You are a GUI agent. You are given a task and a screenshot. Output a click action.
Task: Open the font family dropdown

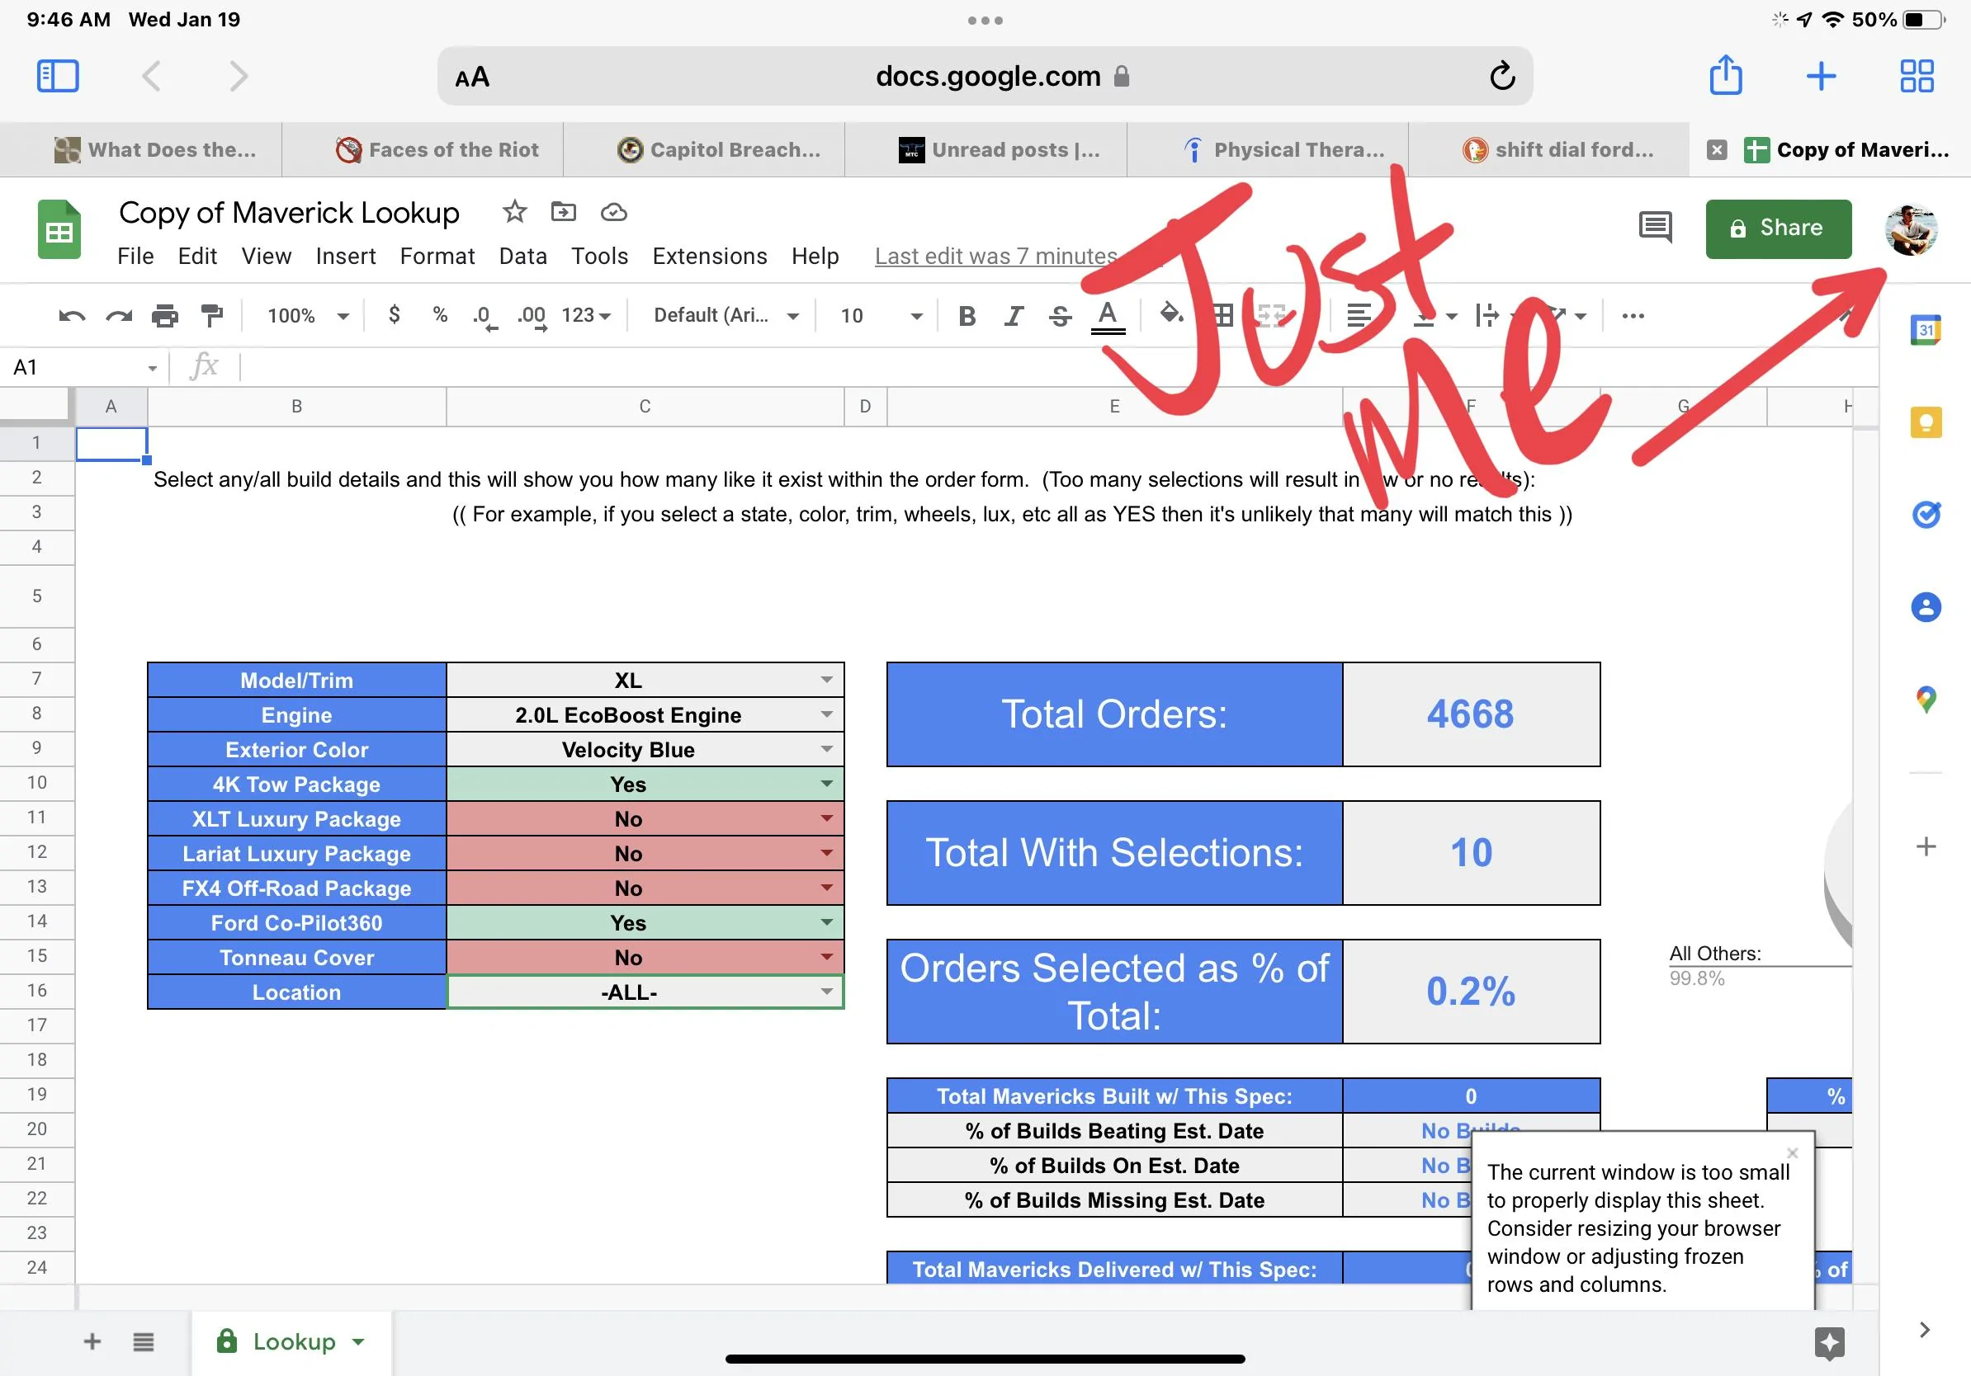coord(726,316)
